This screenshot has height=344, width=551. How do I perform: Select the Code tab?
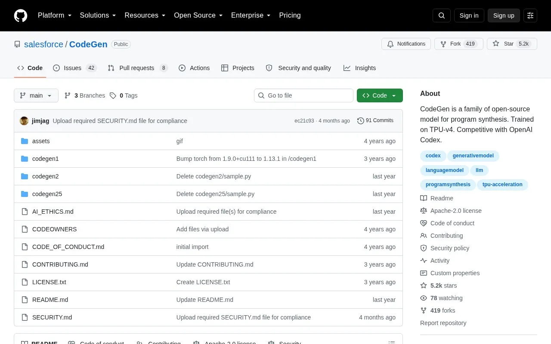tap(30, 68)
